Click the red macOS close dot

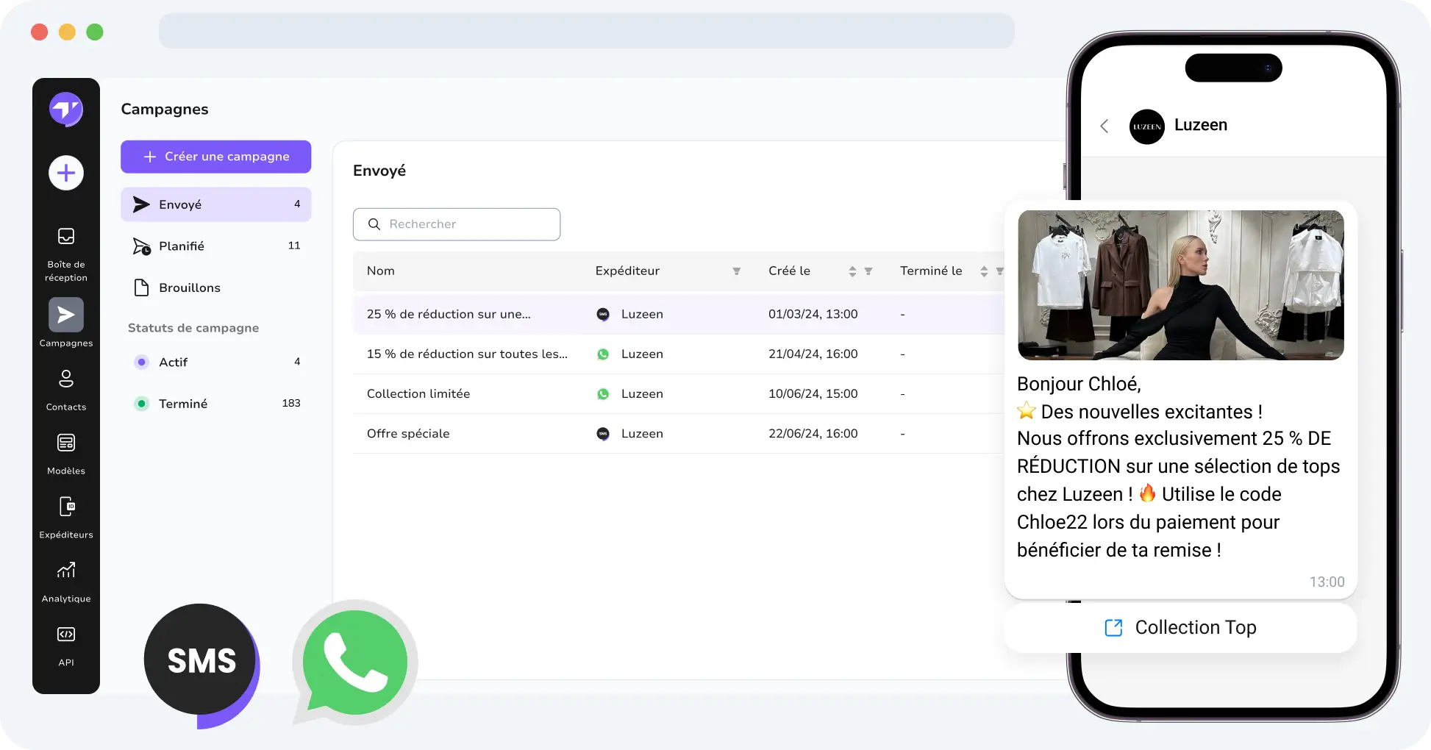coord(40,32)
